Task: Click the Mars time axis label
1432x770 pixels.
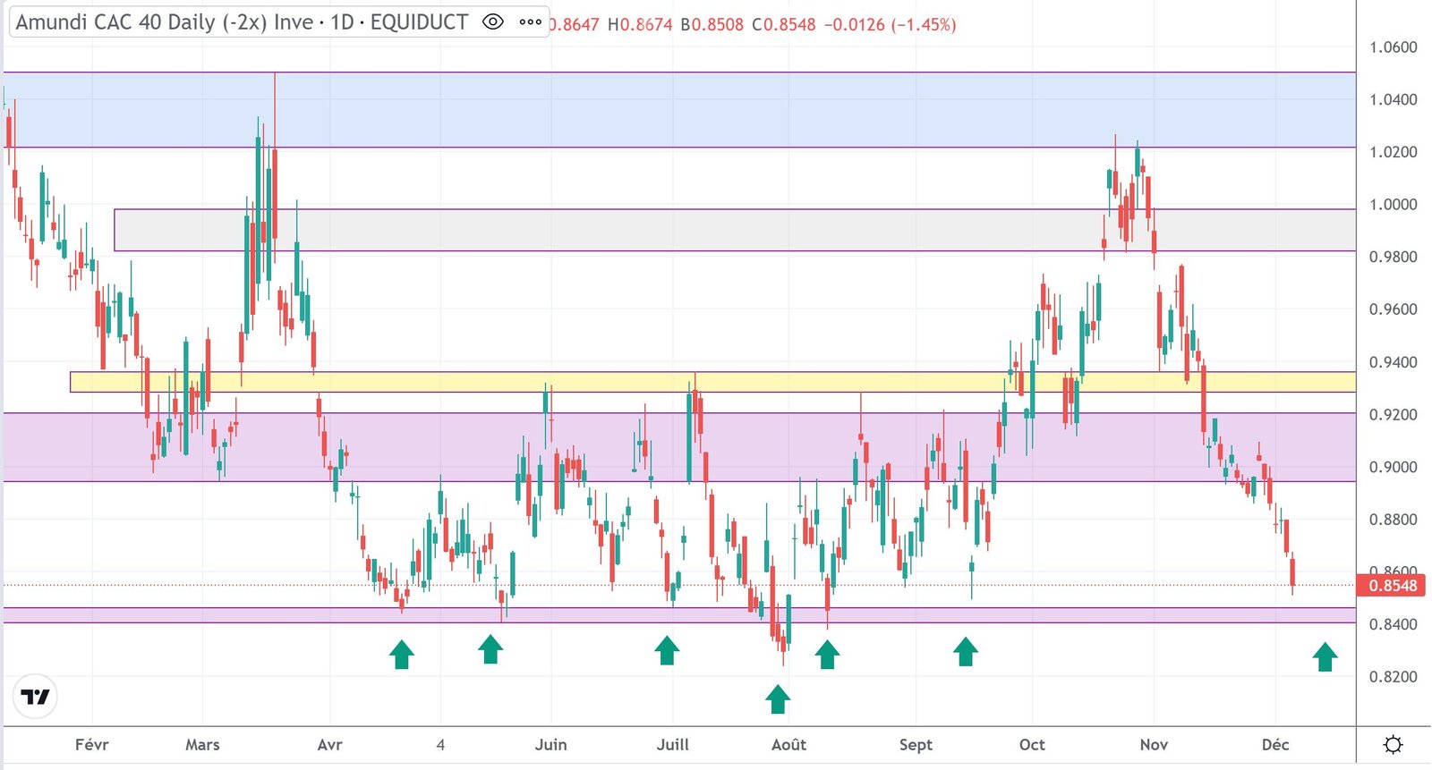Action: pyautogui.click(x=202, y=745)
